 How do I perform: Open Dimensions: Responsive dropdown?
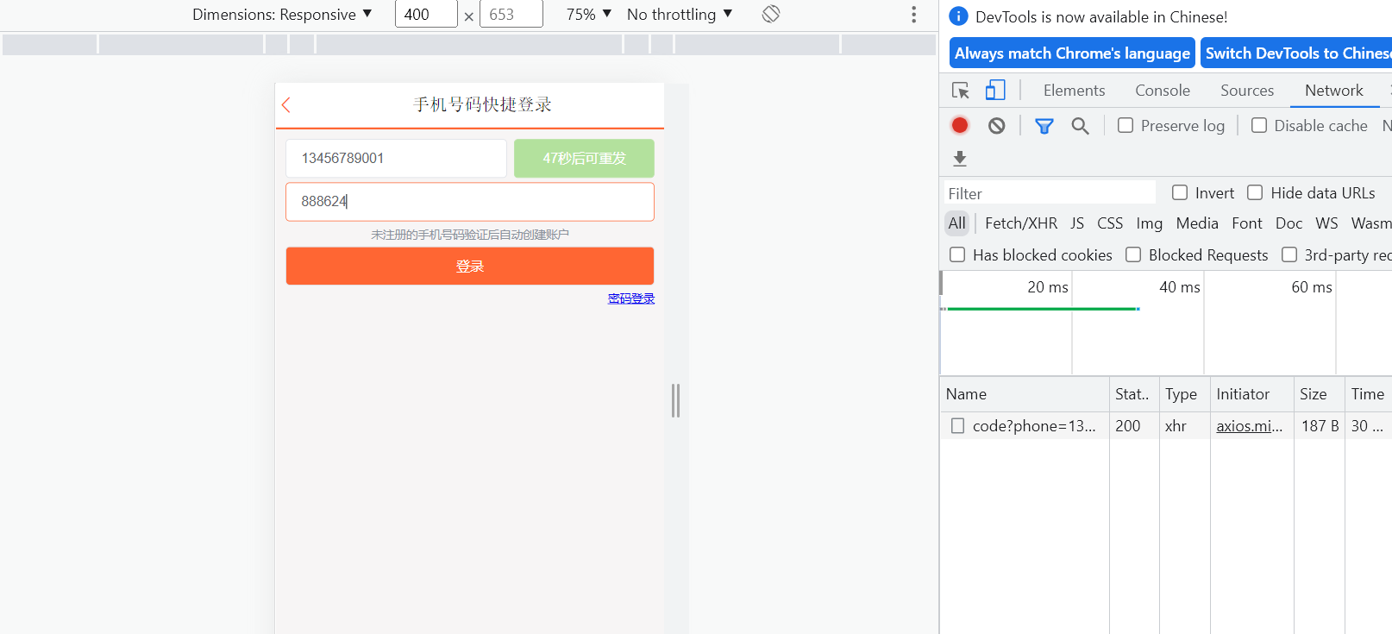point(282,15)
